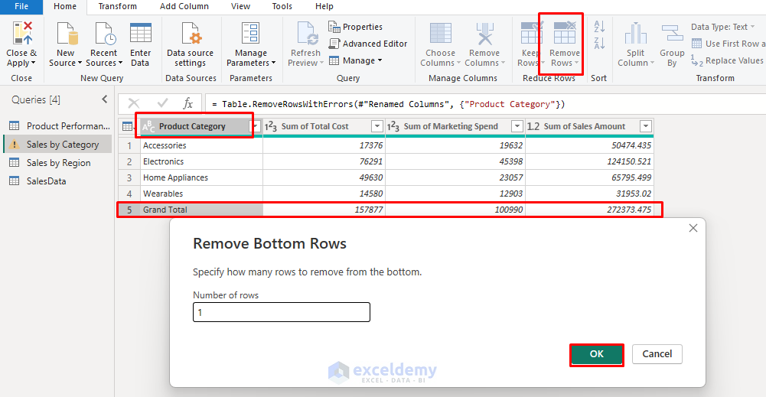Image resolution: width=766 pixels, height=397 pixels.
Task: Select the Grand Total cell
Action: tap(201, 210)
